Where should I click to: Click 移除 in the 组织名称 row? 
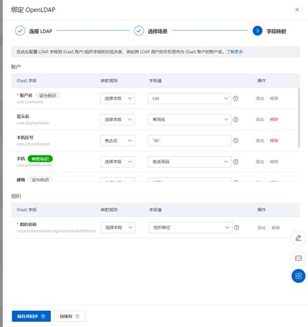(276, 228)
